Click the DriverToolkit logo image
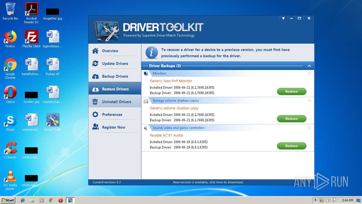The height and width of the screenshot is (204, 362). [x=107, y=31]
